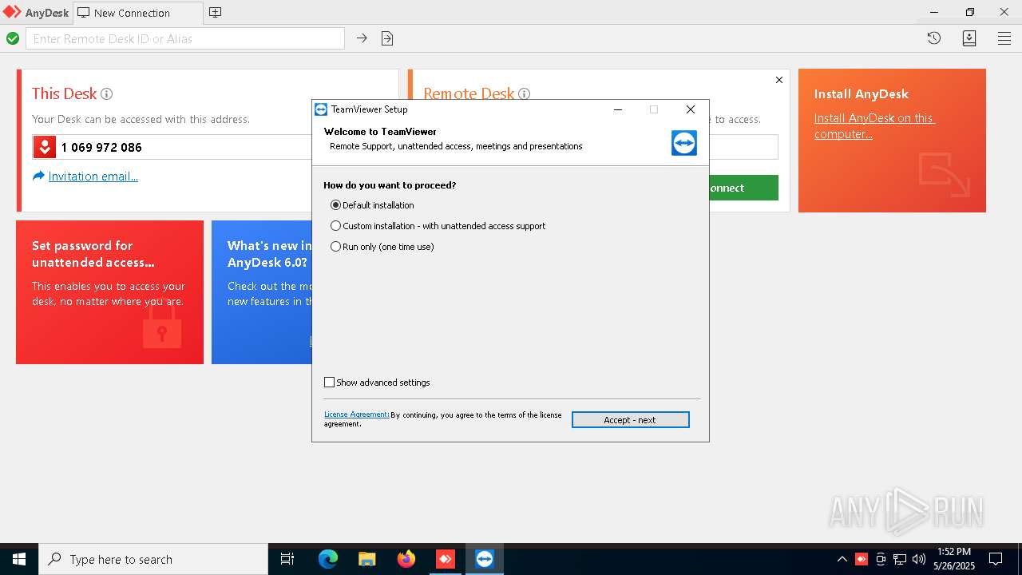Open the taskbar clock and date
The width and height of the screenshot is (1022, 575).
954,559
